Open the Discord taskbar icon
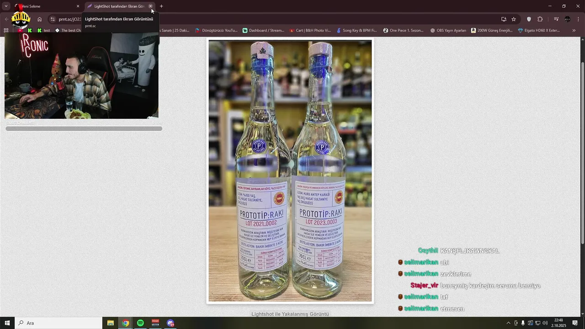This screenshot has width=585, height=329. tap(170, 323)
